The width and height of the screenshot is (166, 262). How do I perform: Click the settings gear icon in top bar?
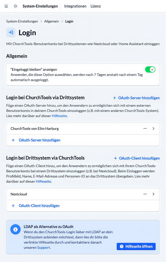tap(15, 6)
